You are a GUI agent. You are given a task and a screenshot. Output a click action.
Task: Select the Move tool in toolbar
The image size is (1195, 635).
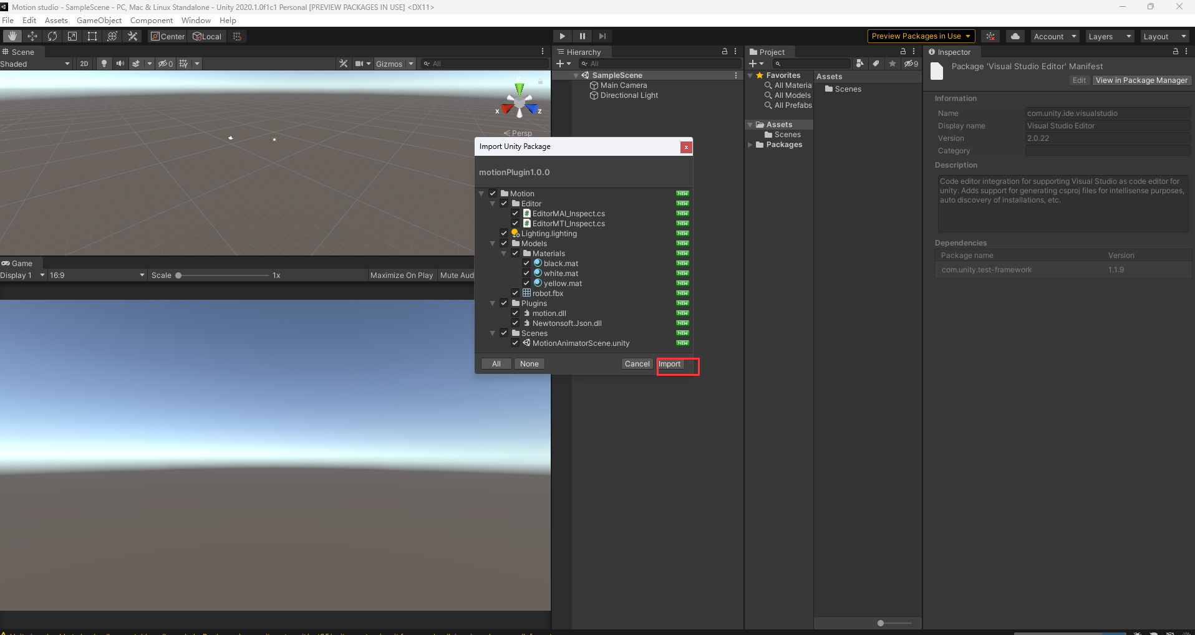click(x=32, y=36)
